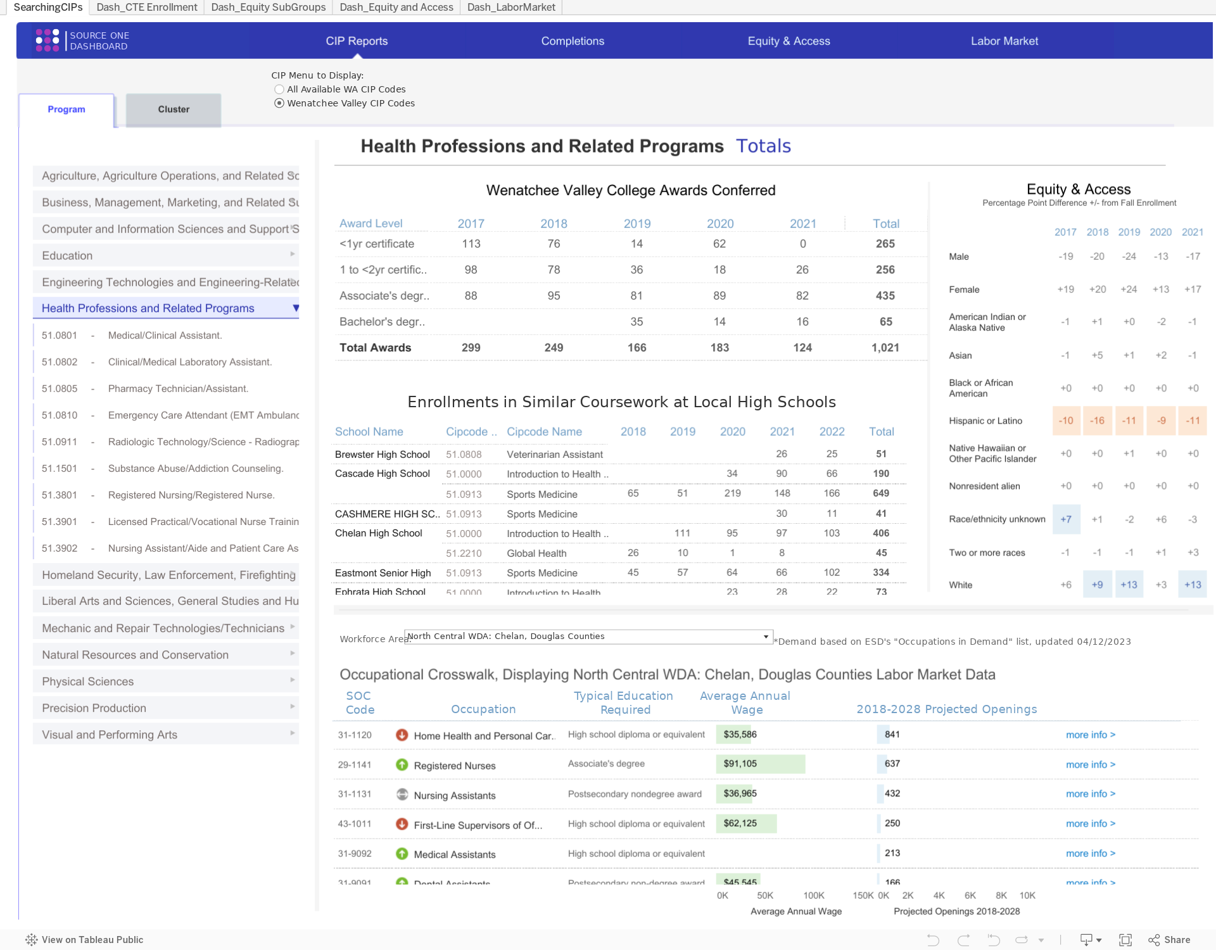The height and width of the screenshot is (950, 1216).
Task: Click red down-arrow icon for Home Health occupation
Action: [x=402, y=735]
